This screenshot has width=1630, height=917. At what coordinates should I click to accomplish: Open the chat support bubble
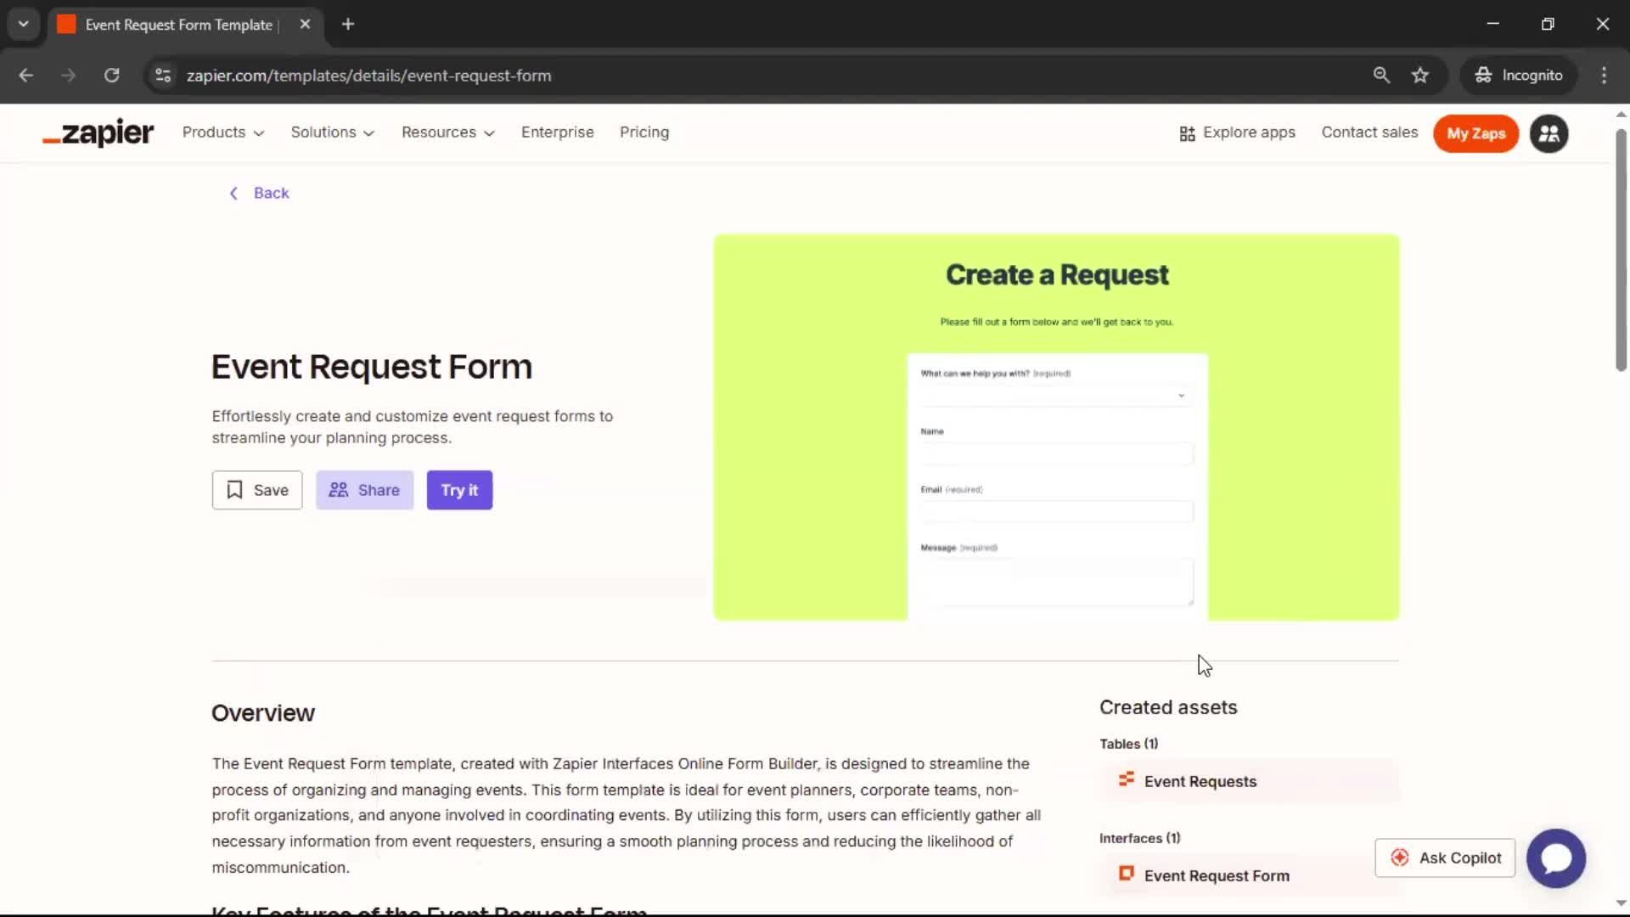(x=1555, y=858)
